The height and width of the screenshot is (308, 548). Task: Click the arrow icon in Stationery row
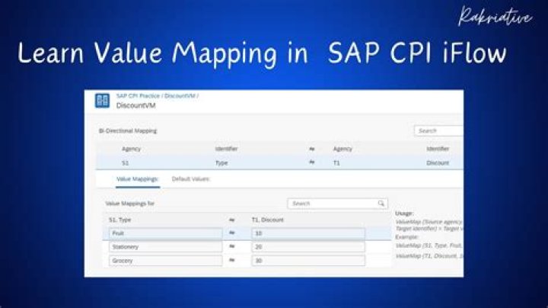231,246
